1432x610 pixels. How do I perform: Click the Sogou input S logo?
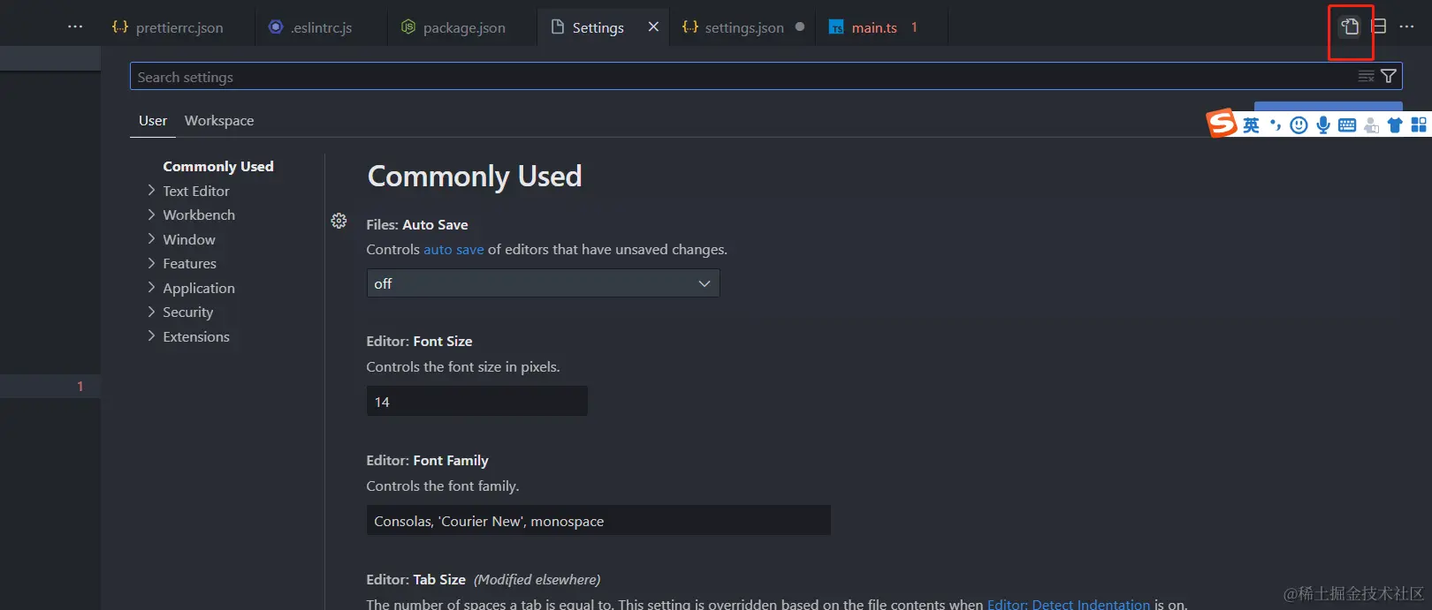coord(1222,123)
